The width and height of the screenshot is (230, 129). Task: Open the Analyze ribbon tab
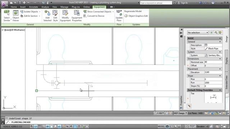[45, 7]
